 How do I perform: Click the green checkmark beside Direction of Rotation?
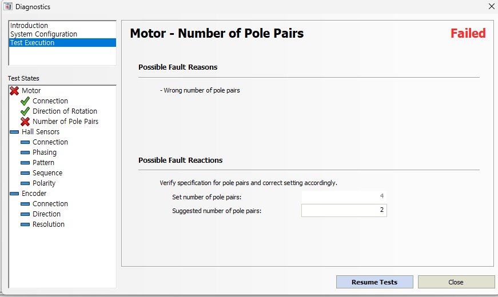point(25,111)
